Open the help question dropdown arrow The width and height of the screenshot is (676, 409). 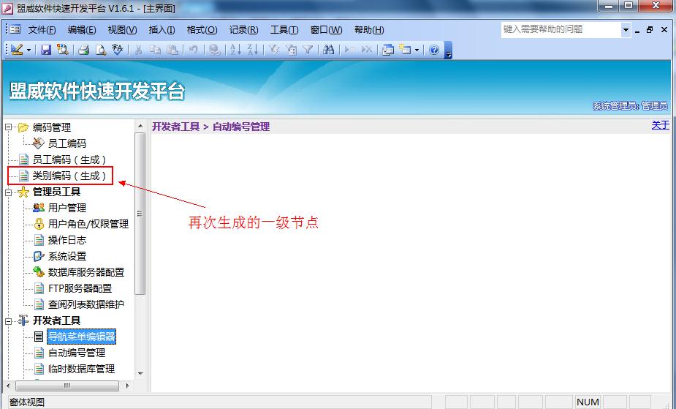coord(626,30)
